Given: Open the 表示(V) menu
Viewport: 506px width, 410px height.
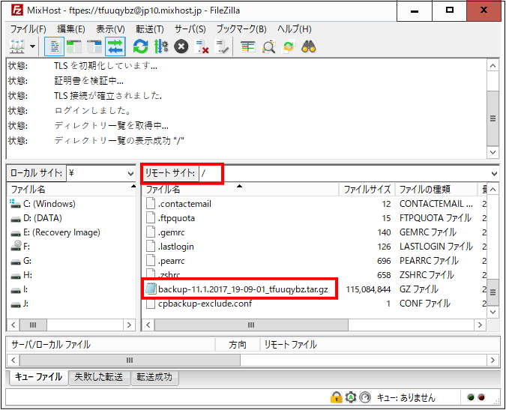Looking at the screenshot, I should pos(110,29).
